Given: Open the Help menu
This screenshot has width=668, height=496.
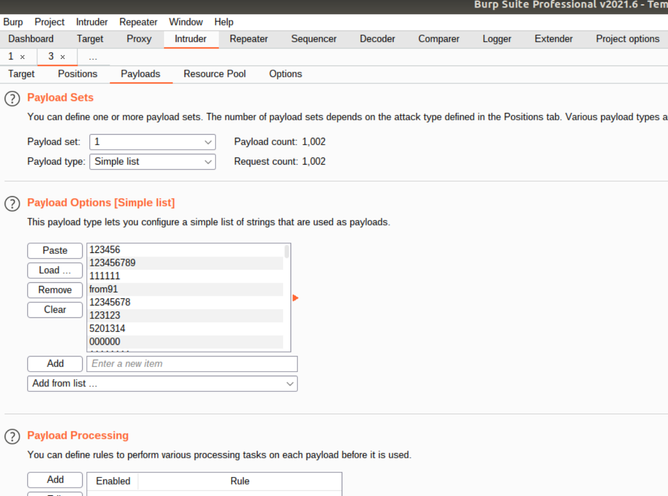Looking at the screenshot, I should tap(224, 22).
